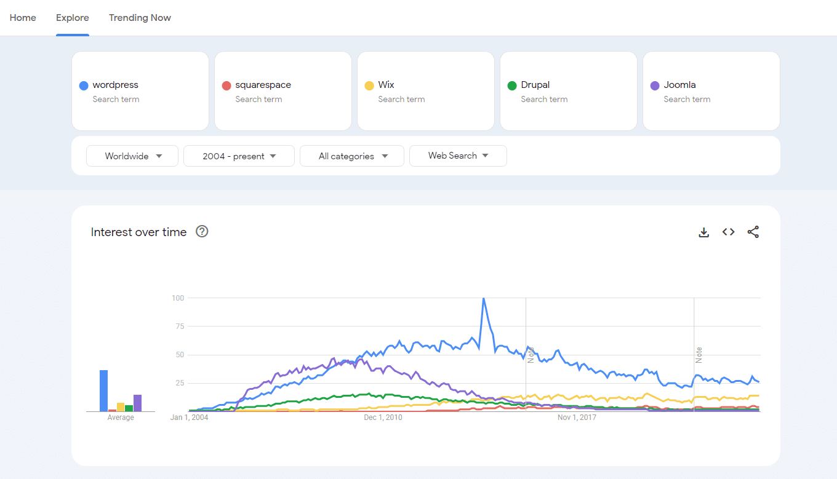Open the 2004 - present time dropdown

pyautogui.click(x=239, y=156)
